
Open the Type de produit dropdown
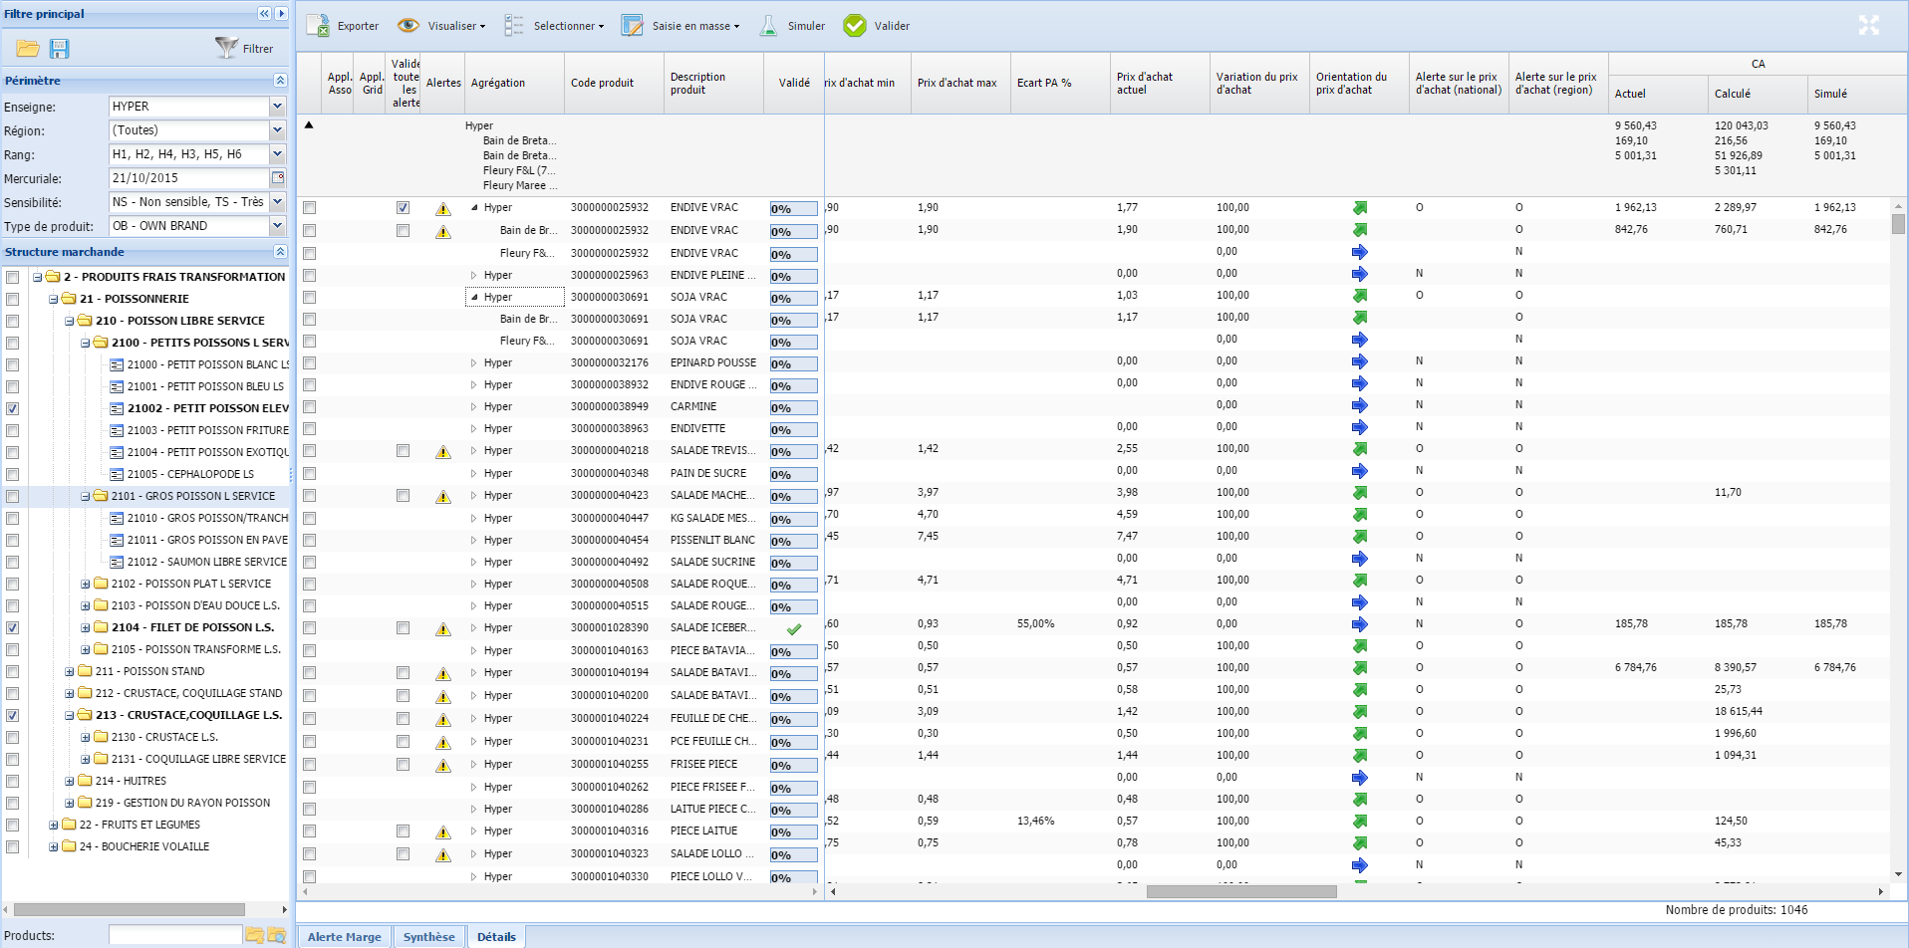click(x=278, y=226)
